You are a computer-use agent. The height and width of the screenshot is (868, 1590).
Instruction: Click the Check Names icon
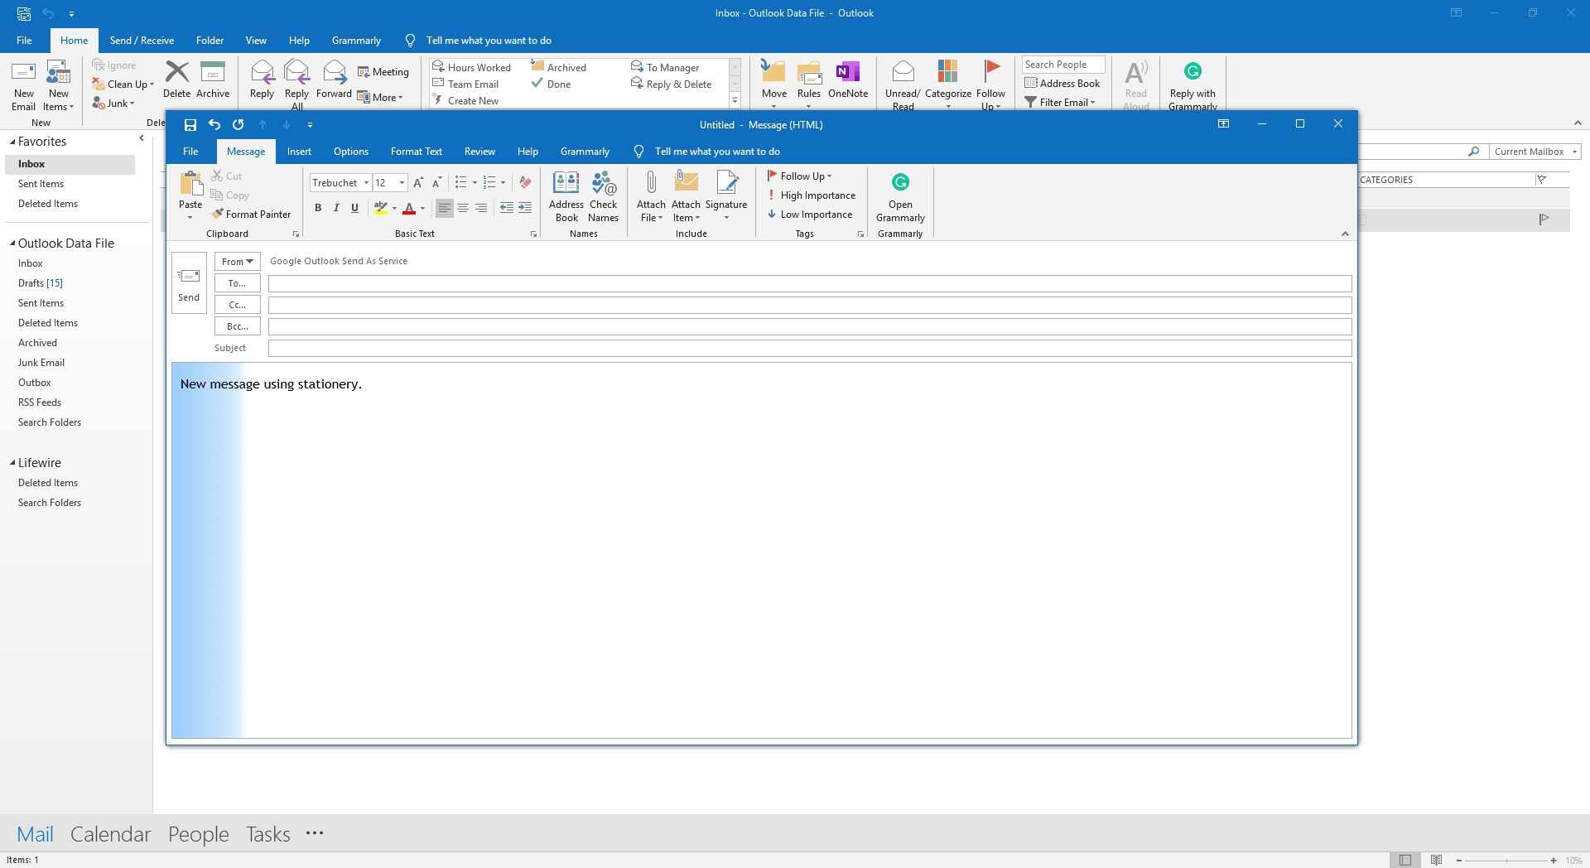pyautogui.click(x=604, y=195)
